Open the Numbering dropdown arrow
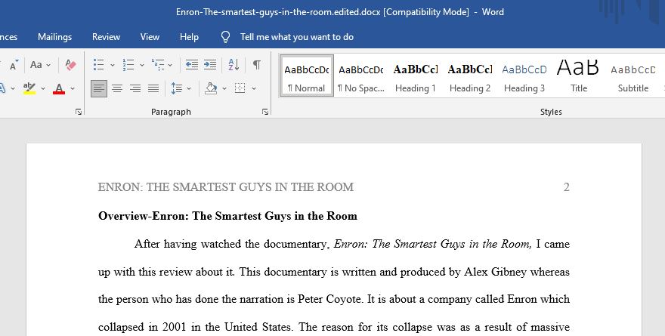 (142, 65)
